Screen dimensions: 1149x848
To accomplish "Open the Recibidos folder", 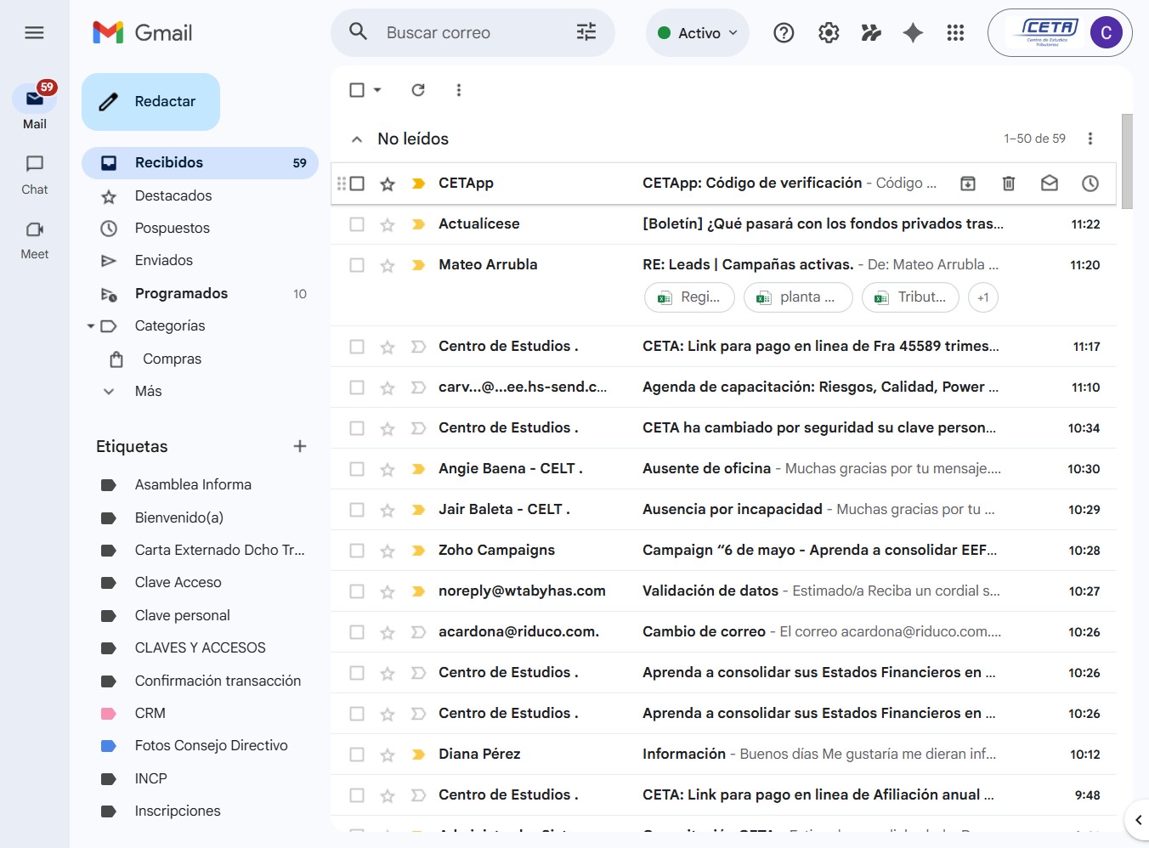I will pos(200,163).
